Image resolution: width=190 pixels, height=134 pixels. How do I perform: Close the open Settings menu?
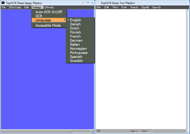[x=37, y=7]
